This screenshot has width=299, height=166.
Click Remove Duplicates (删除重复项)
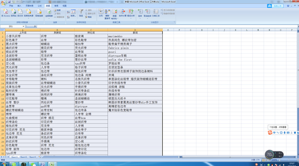click(107, 14)
